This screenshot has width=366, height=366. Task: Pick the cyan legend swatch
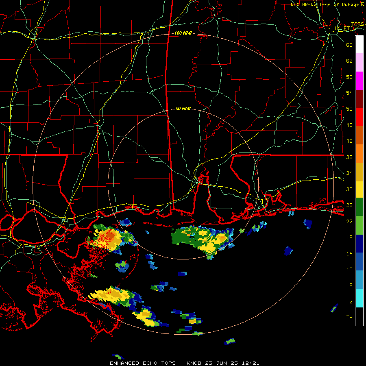pyautogui.click(x=359, y=298)
